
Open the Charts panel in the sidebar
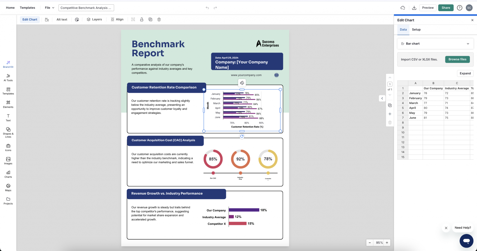pos(8,174)
